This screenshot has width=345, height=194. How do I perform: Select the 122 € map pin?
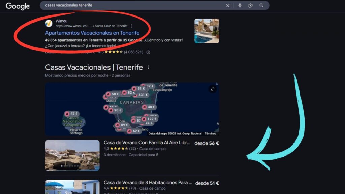(150, 119)
